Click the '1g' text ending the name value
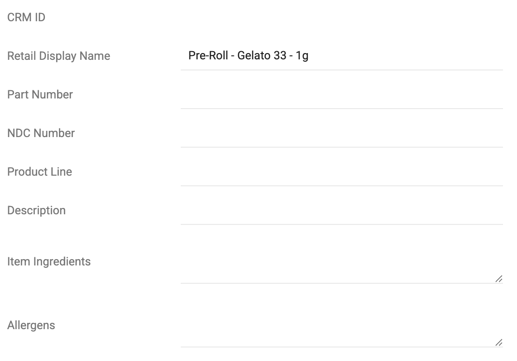Viewport: 517px width, 361px height. click(x=302, y=56)
